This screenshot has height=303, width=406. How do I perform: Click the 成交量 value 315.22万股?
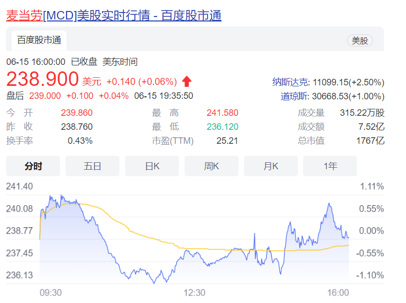(x=362, y=113)
